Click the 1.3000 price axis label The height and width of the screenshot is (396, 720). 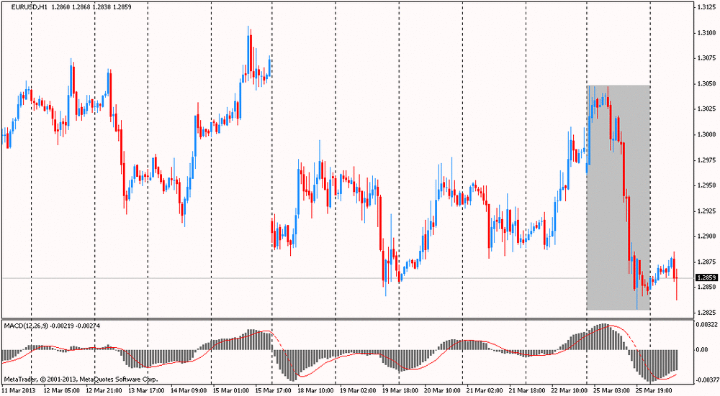point(706,134)
